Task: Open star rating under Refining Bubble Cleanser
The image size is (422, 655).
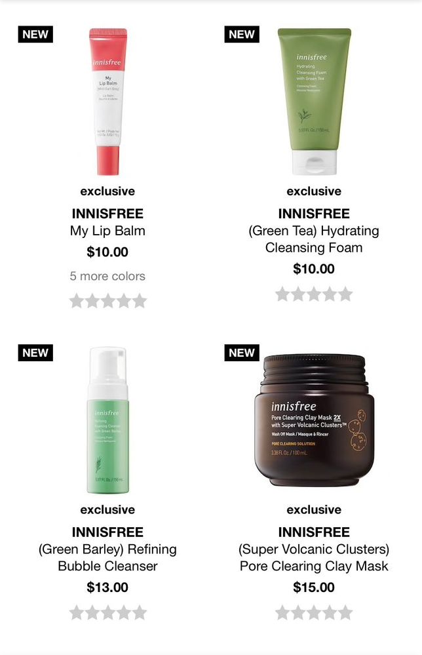Action: [x=107, y=612]
